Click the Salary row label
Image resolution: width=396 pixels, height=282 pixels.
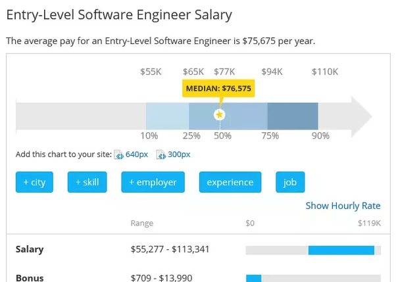tap(30, 249)
